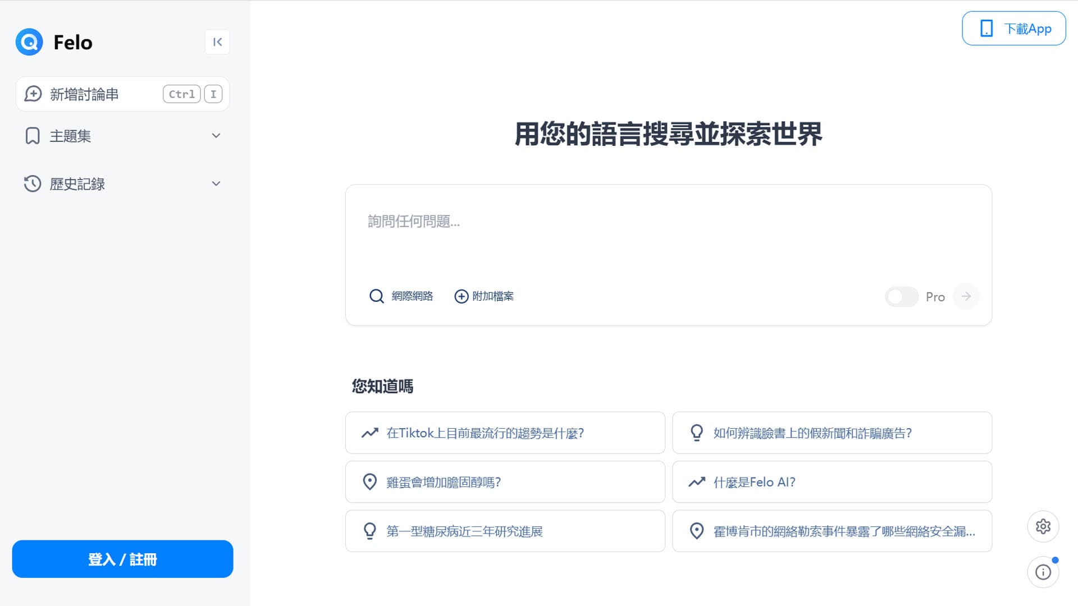Viewport: 1078px width, 606px height.
Task: Click the send arrow button
Action: click(966, 296)
